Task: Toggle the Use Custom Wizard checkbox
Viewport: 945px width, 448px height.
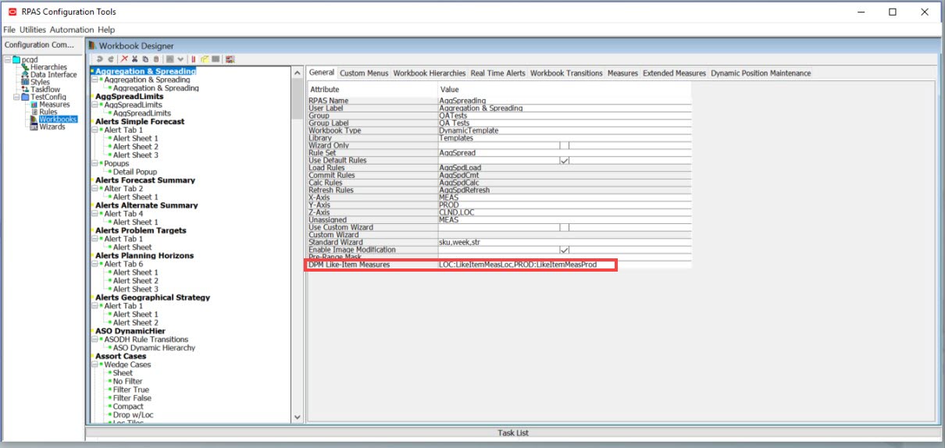Action: click(565, 227)
